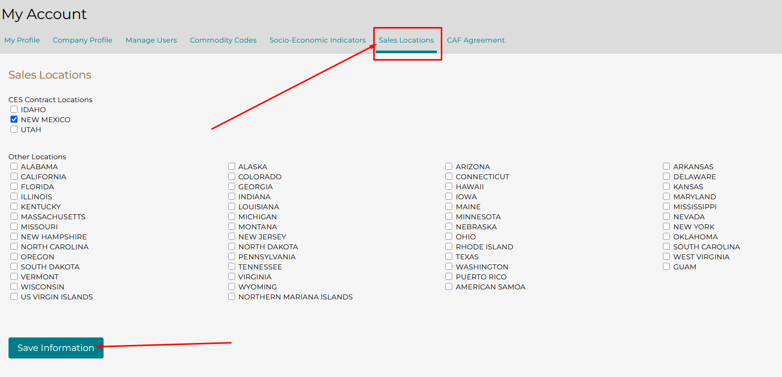The height and width of the screenshot is (377, 782).
Task: Switch to Company Profile tab
Action: [83, 40]
